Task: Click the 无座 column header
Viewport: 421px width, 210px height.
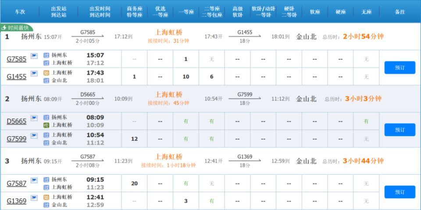Action: (367, 12)
